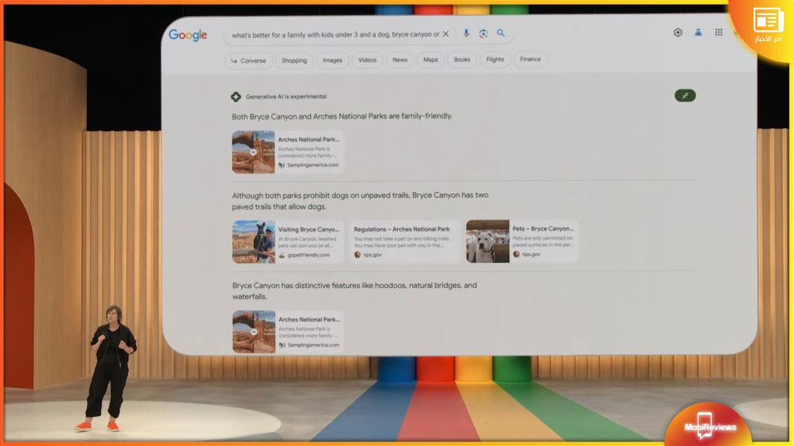Click the top arch and hoodoos thumbnail
Screen dimensions: 794x446
[253, 152]
